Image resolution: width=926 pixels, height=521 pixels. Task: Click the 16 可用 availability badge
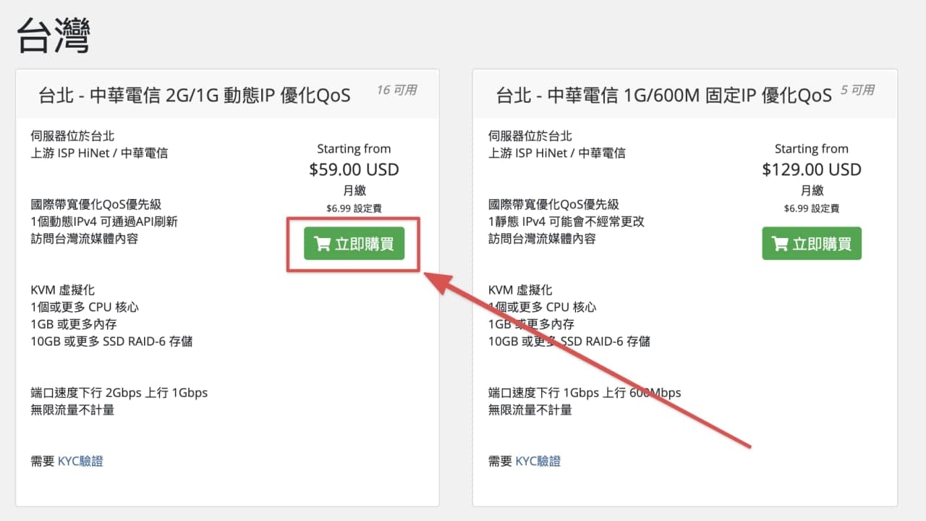pyautogui.click(x=396, y=90)
